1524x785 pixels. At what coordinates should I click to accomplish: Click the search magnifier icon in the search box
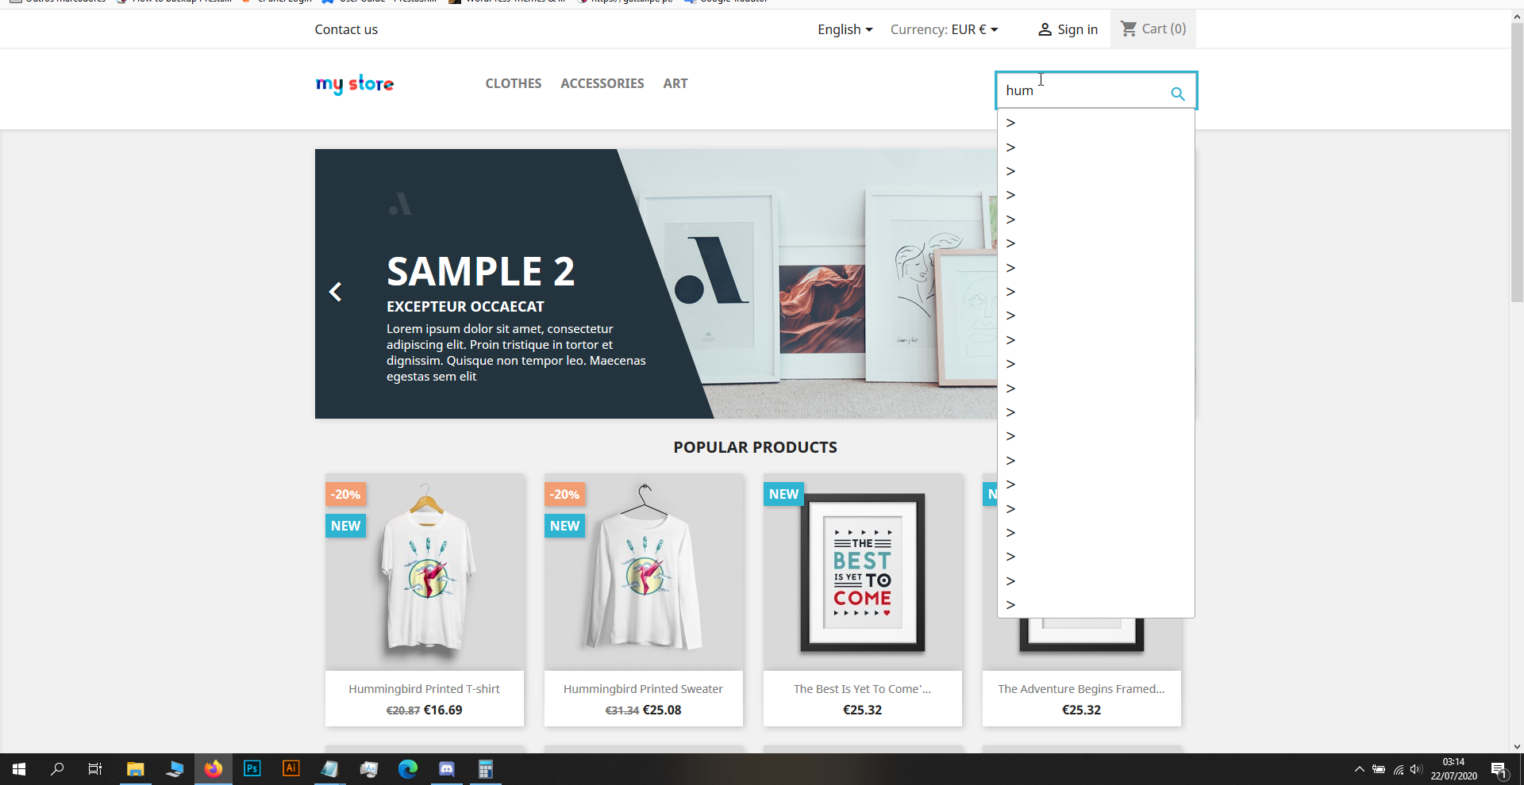(x=1178, y=94)
